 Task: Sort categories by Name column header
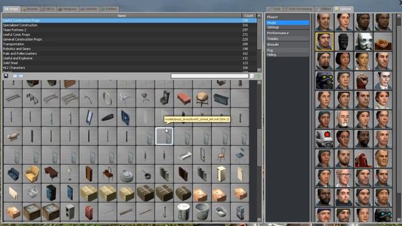click(x=121, y=16)
